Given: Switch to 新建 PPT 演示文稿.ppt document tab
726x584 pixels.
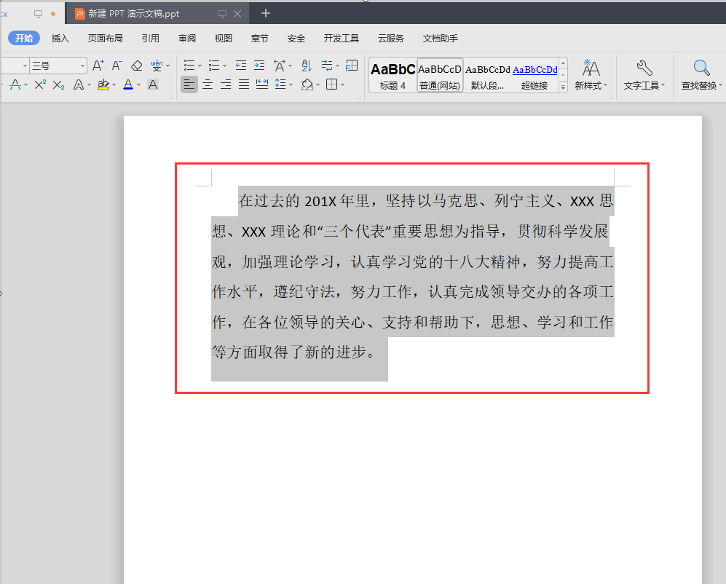Looking at the screenshot, I should point(134,14).
